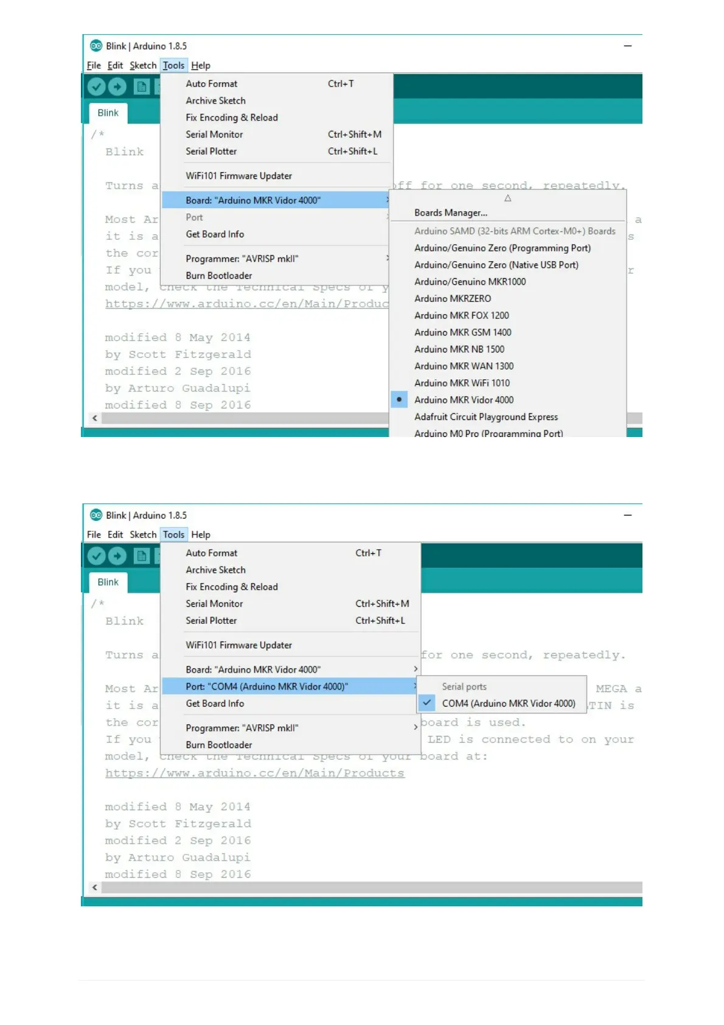Viewport: 724px width, 1025px height.
Task: Launch WiFi101 Firmware Updater in top window
Action: pos(277,175)
